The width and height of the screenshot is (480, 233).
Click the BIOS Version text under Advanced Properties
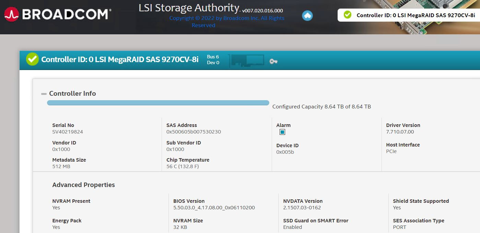click(x=189, y=201)
